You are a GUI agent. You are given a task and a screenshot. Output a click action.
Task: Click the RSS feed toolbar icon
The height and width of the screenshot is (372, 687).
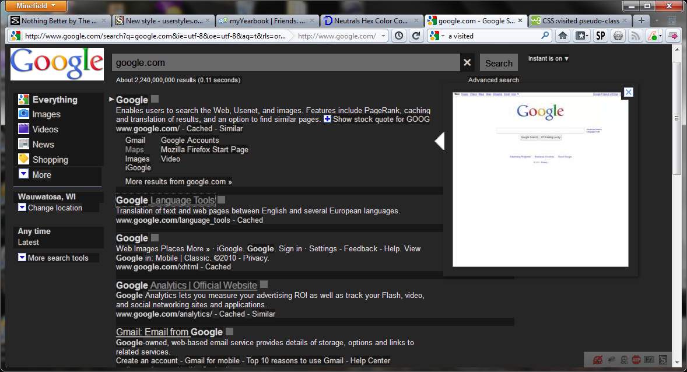point(635,36)
